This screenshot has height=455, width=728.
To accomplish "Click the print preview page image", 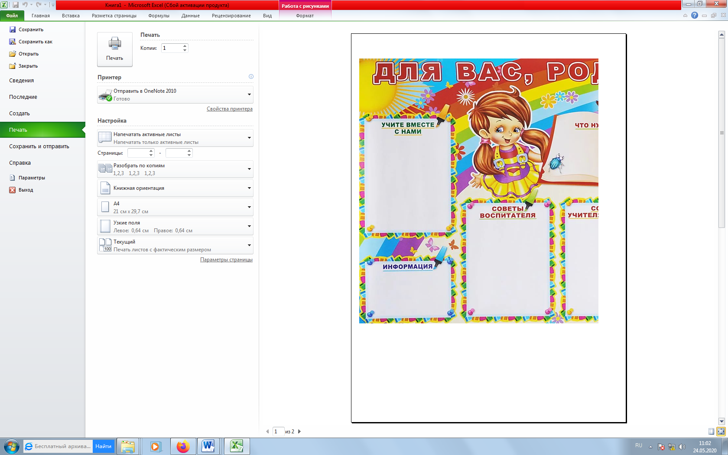I will click(489, 228).
